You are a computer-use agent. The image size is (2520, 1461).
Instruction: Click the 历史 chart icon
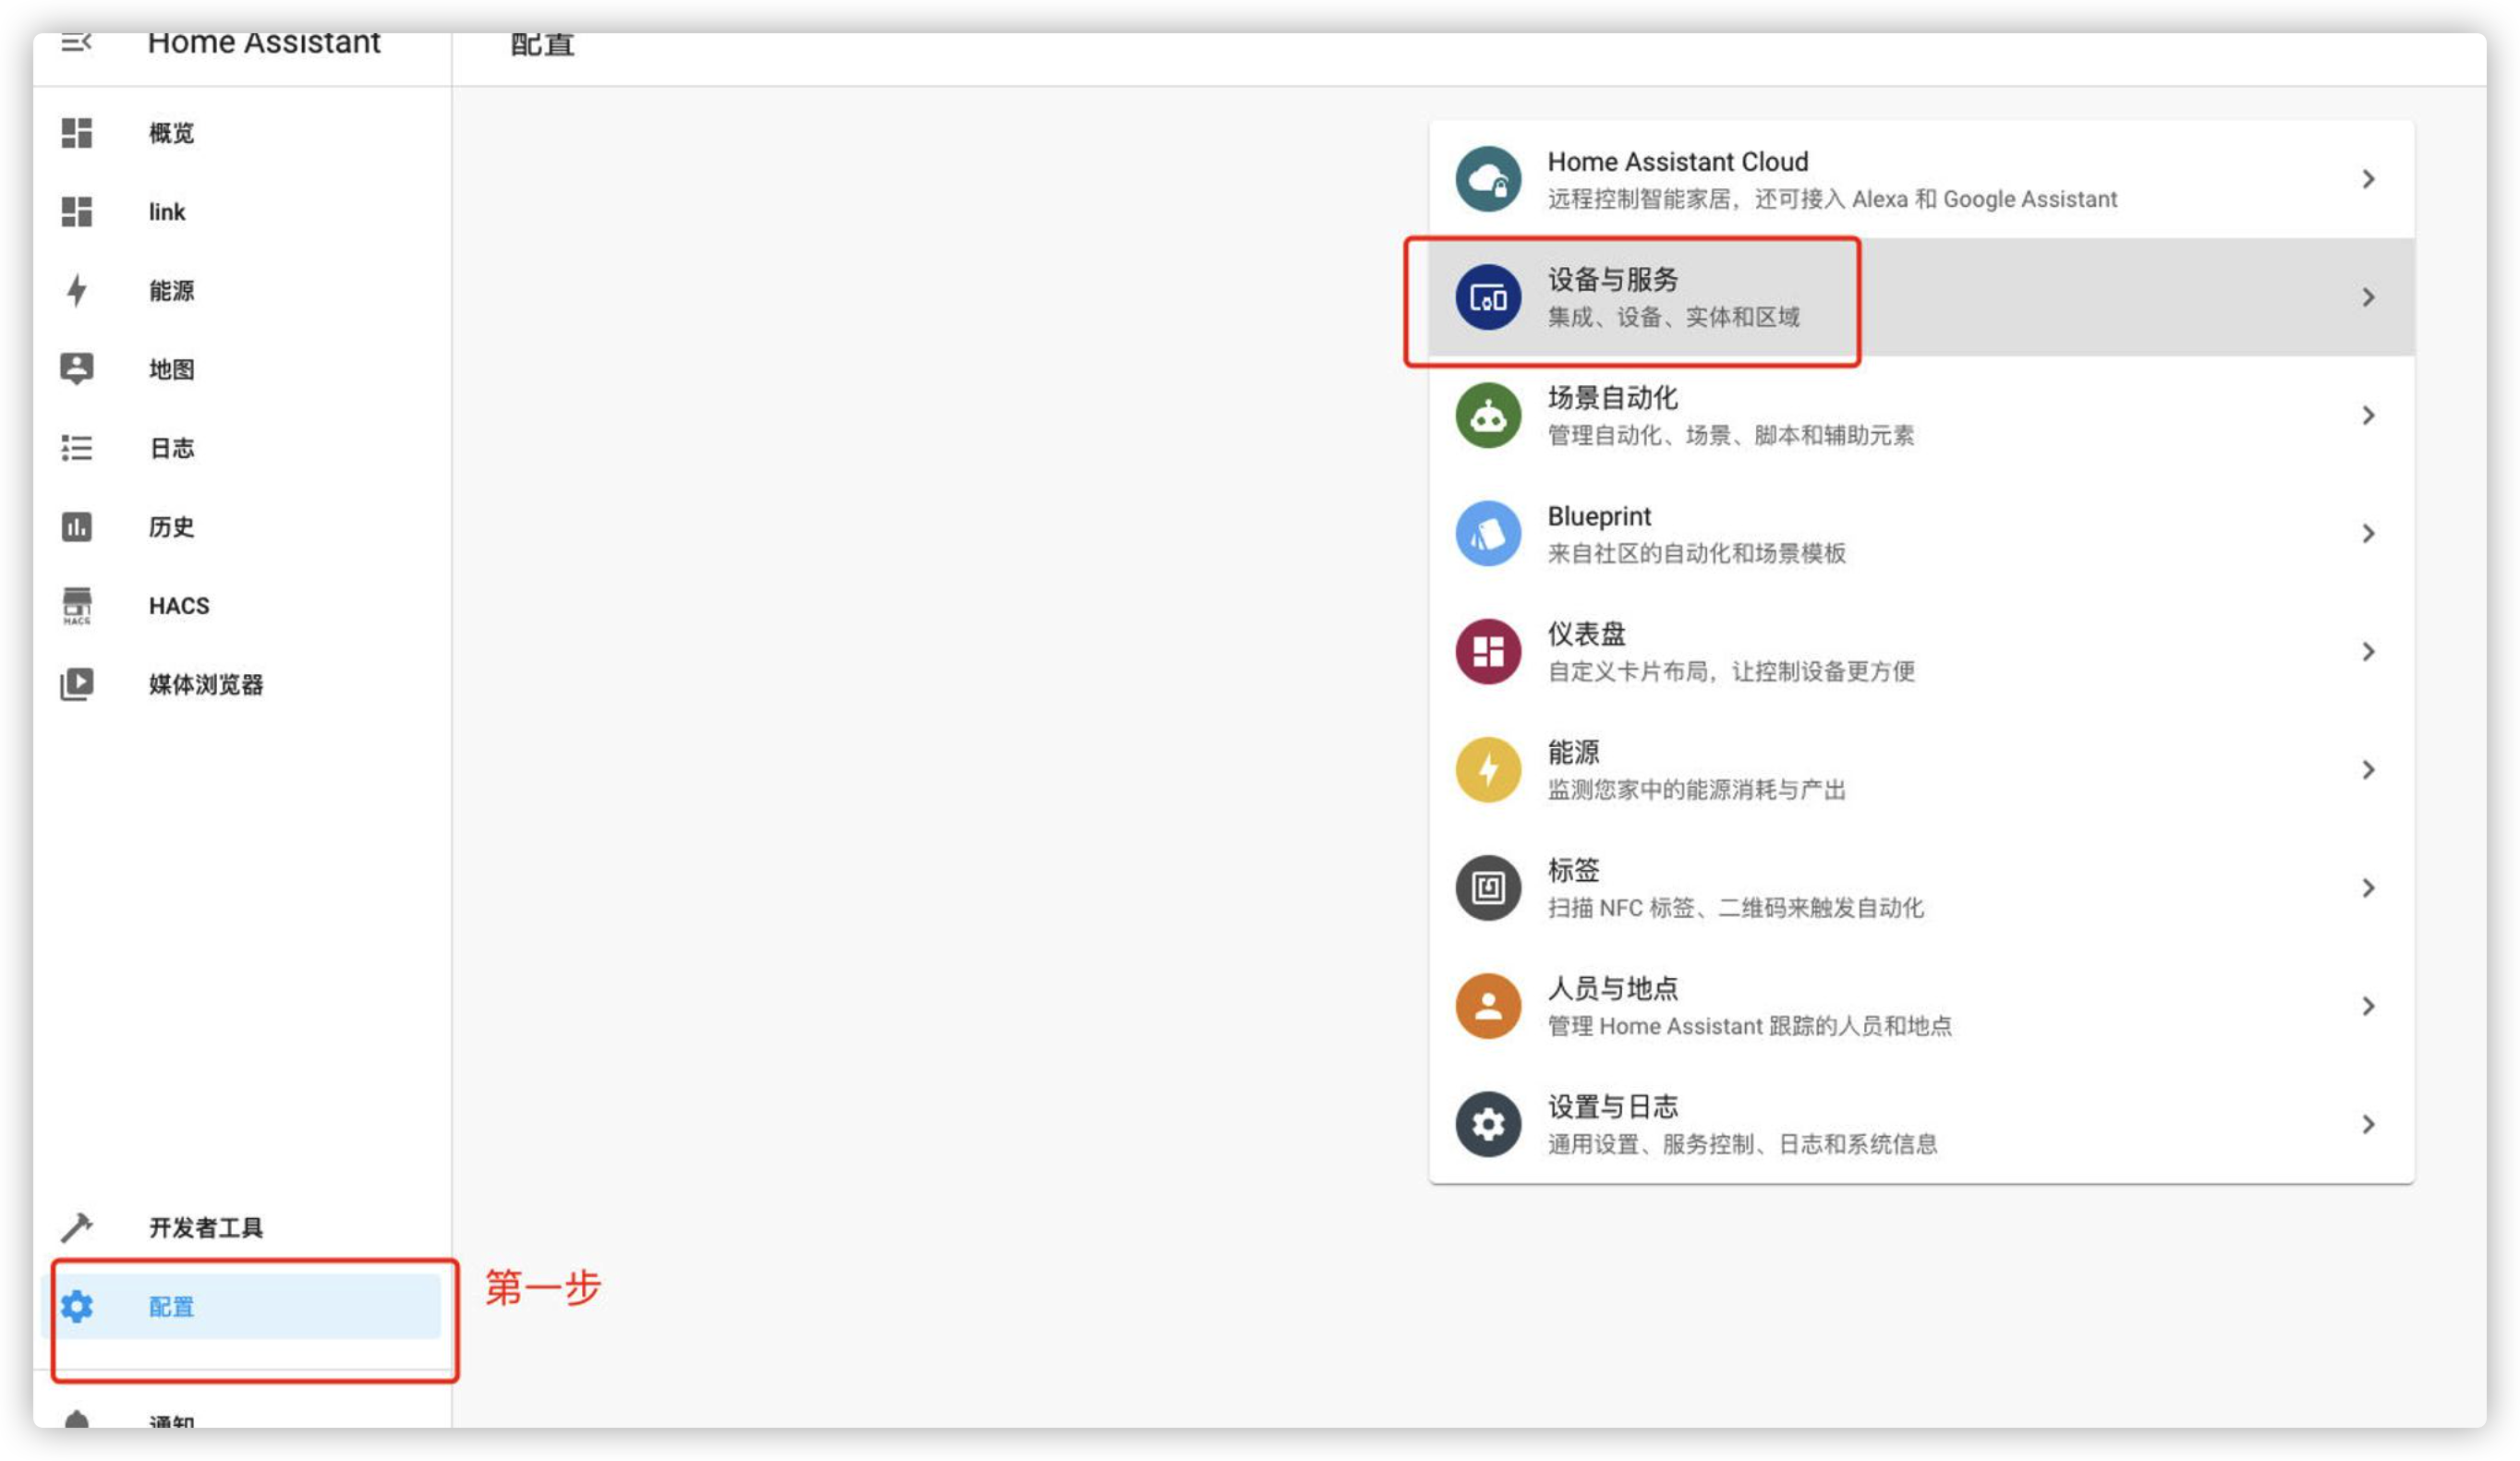coord(76,527)
